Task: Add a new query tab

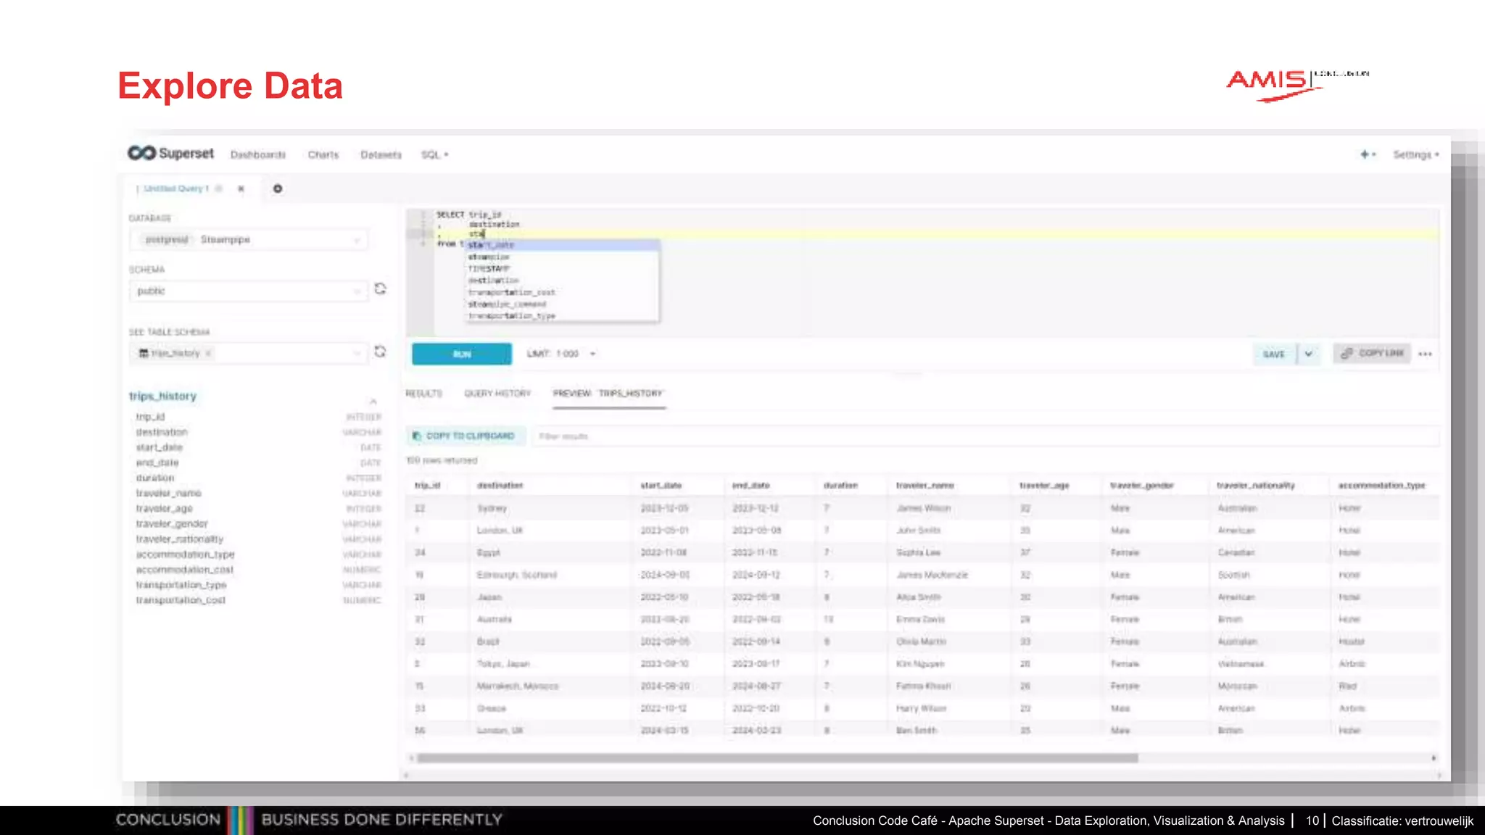Action: pyautogui.click(x=277, y=188)
